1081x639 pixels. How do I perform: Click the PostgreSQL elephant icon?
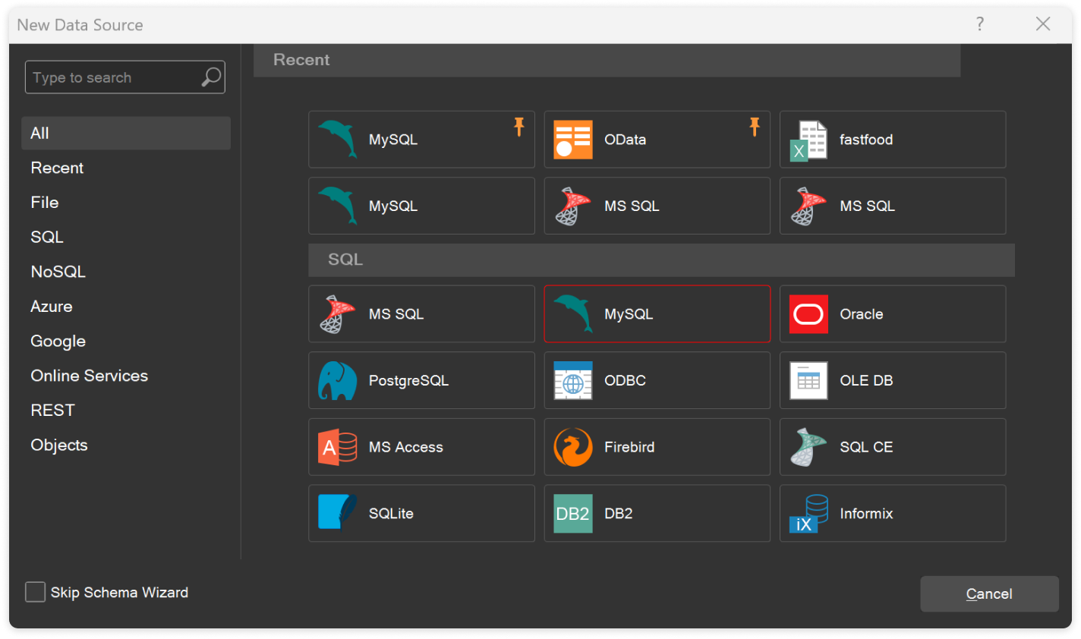tap(338, 380)
